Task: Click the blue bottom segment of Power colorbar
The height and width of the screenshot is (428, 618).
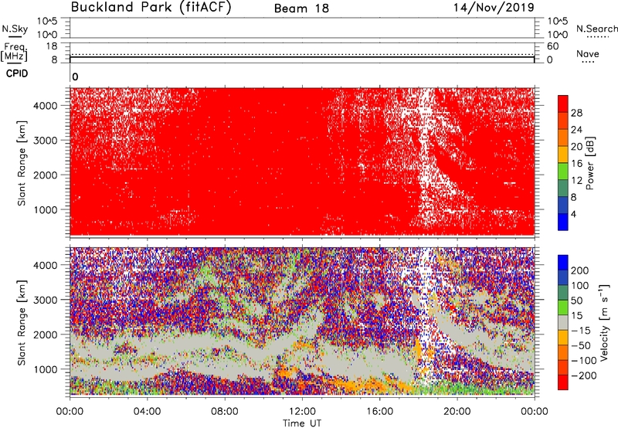Action: pos(563,222)
